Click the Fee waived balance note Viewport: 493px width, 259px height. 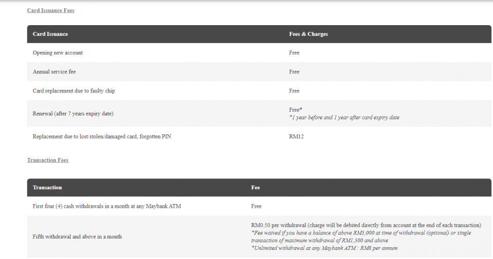pyautogui.click(x=361, y=237)
